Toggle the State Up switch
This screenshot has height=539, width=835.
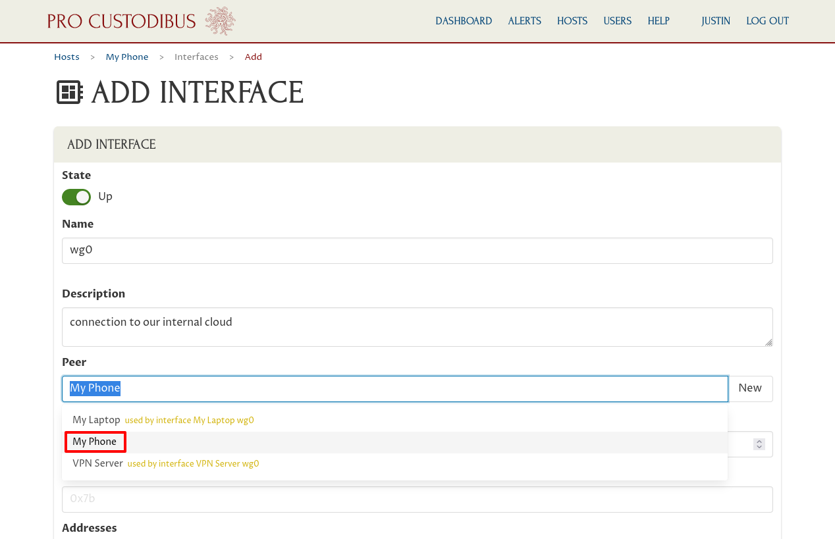[76, 197]
